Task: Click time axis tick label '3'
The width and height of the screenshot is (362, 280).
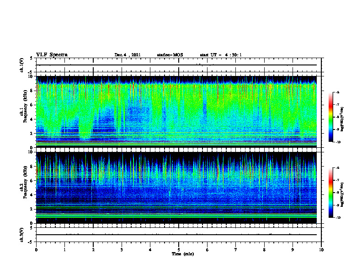Action: point(122,250)
